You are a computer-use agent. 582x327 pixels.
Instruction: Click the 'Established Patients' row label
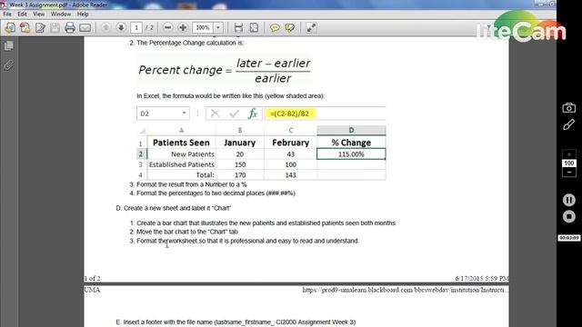(182, 164)
